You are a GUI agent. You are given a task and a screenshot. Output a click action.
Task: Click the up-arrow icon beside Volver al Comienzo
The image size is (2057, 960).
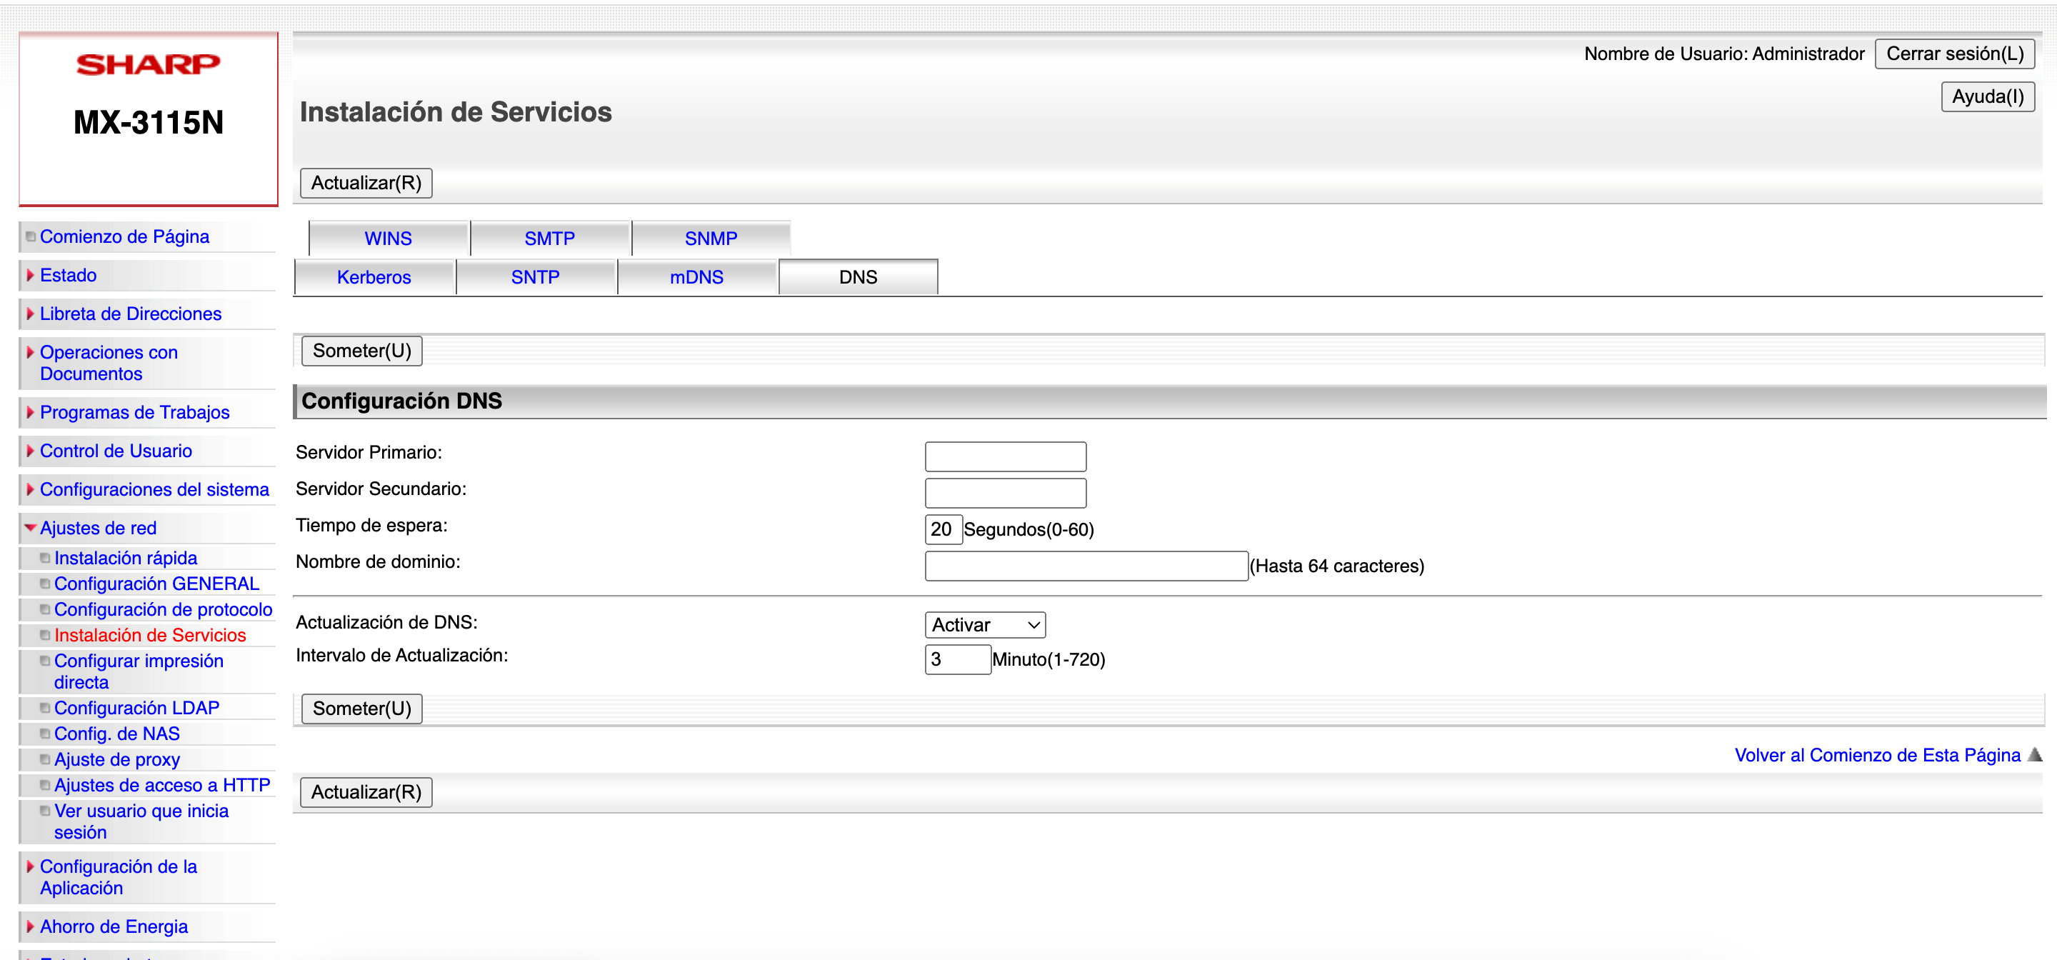pos(2034,755)
